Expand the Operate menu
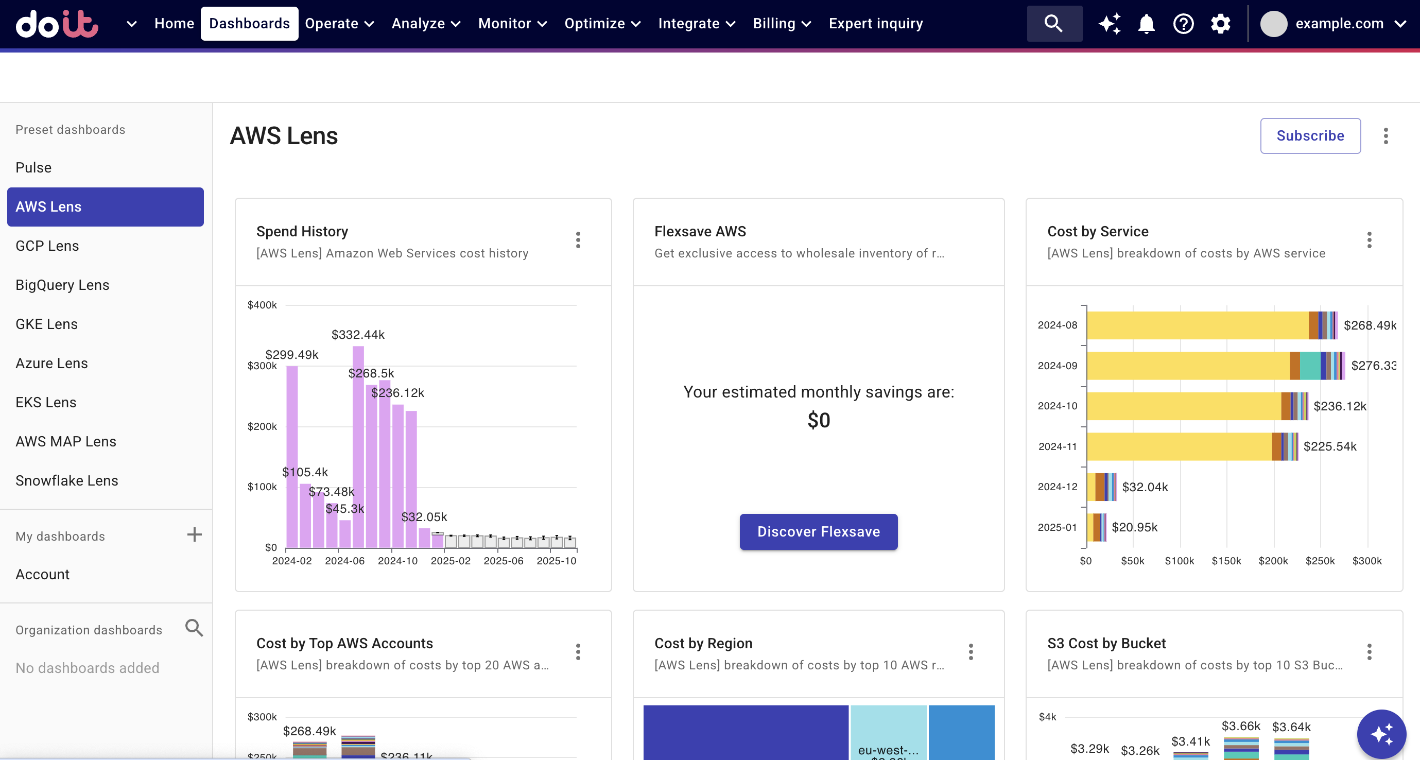1420x760 pixels. tap(340, 24)
